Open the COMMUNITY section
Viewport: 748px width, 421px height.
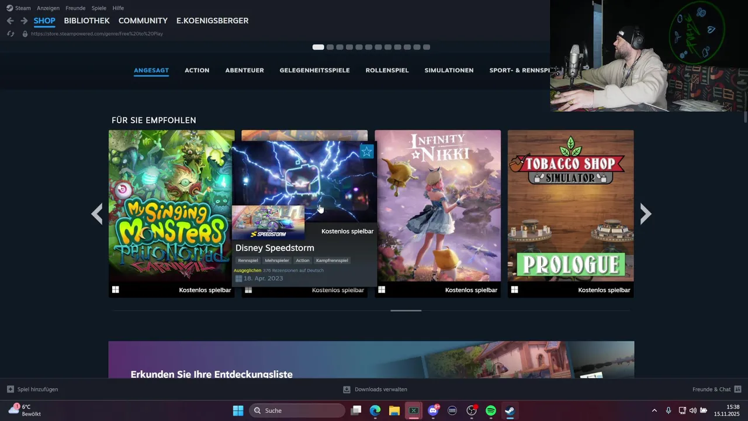point(143,20)
